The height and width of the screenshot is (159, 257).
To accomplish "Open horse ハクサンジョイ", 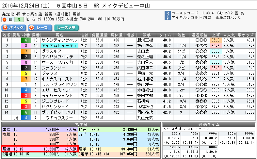I will click(55, 107).
